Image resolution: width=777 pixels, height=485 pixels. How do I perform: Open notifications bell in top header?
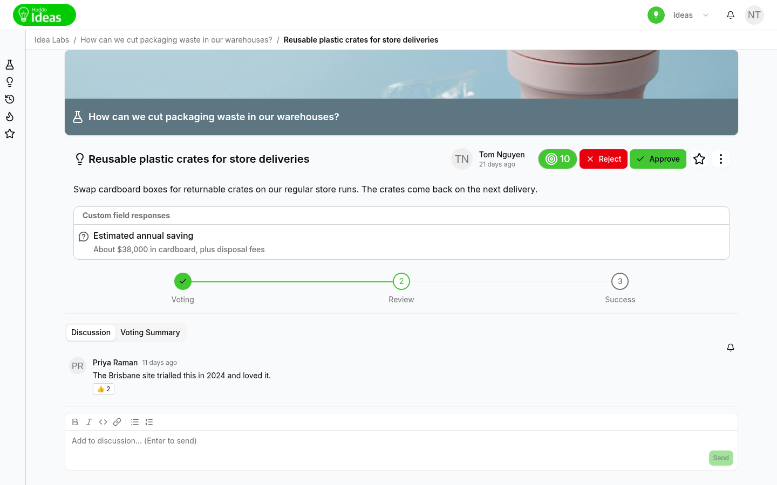click(x=731, y=15)
